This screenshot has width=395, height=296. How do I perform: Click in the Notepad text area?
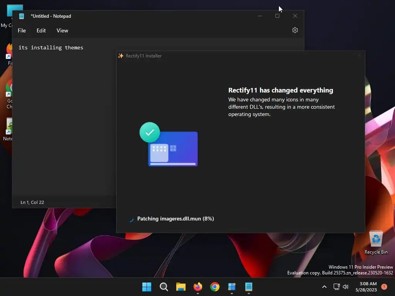(x=64, y=117)
